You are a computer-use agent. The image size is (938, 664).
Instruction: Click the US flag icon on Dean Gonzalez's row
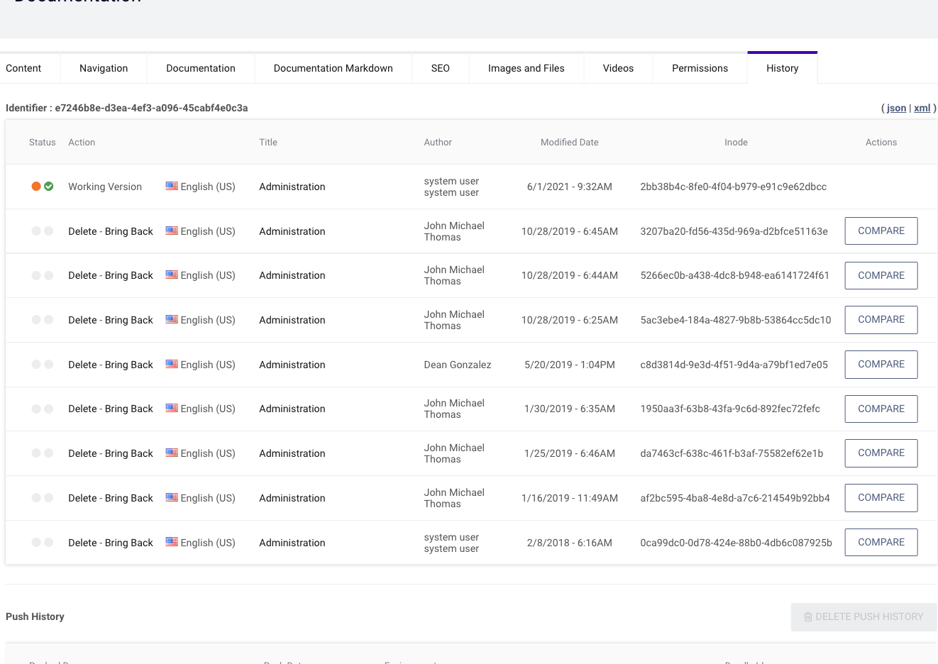tap(172, 364)
